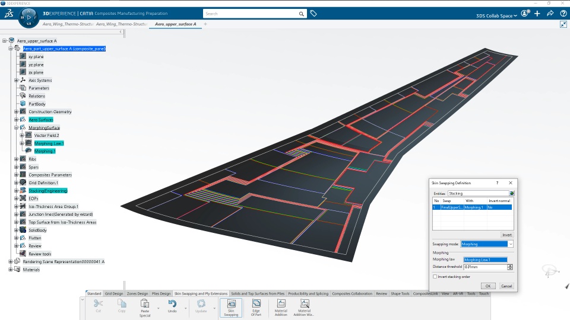The height and width of the screenshot is (320, 570).
Task: Open the Update dropdown arrow
Action: pyautogui.click(x=214, y=308)
